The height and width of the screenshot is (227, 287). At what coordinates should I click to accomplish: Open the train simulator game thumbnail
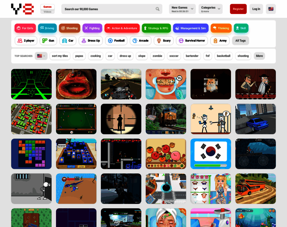pyautogui.click(x=166, y=119)
